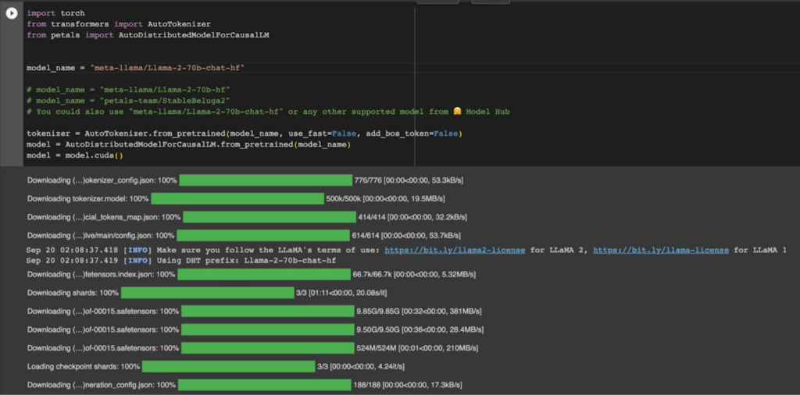Open the bit.ly/llama-license link
The width and height of the screenshot is (800, 395).
pos(660,250)
